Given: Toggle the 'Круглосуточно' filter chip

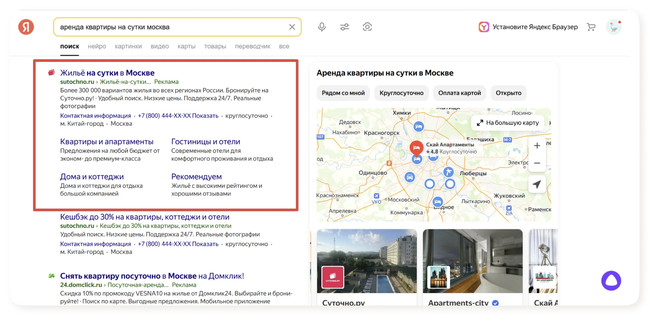Looking at the screenshot, I should point(402,93).
